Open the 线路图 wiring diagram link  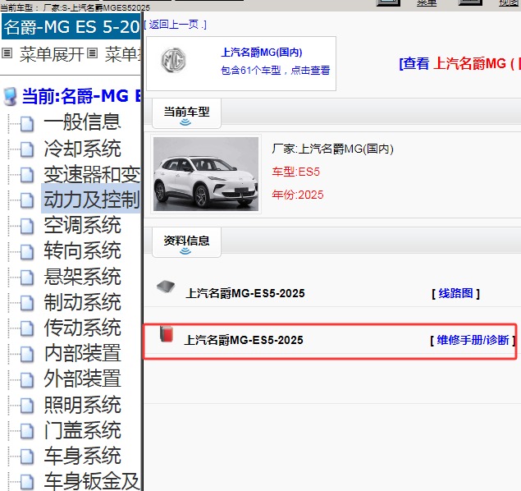[x=455, y=293]
